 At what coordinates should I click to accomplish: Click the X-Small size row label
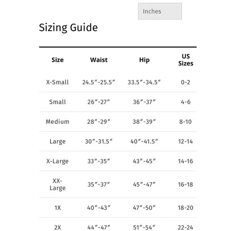point(57,82)
